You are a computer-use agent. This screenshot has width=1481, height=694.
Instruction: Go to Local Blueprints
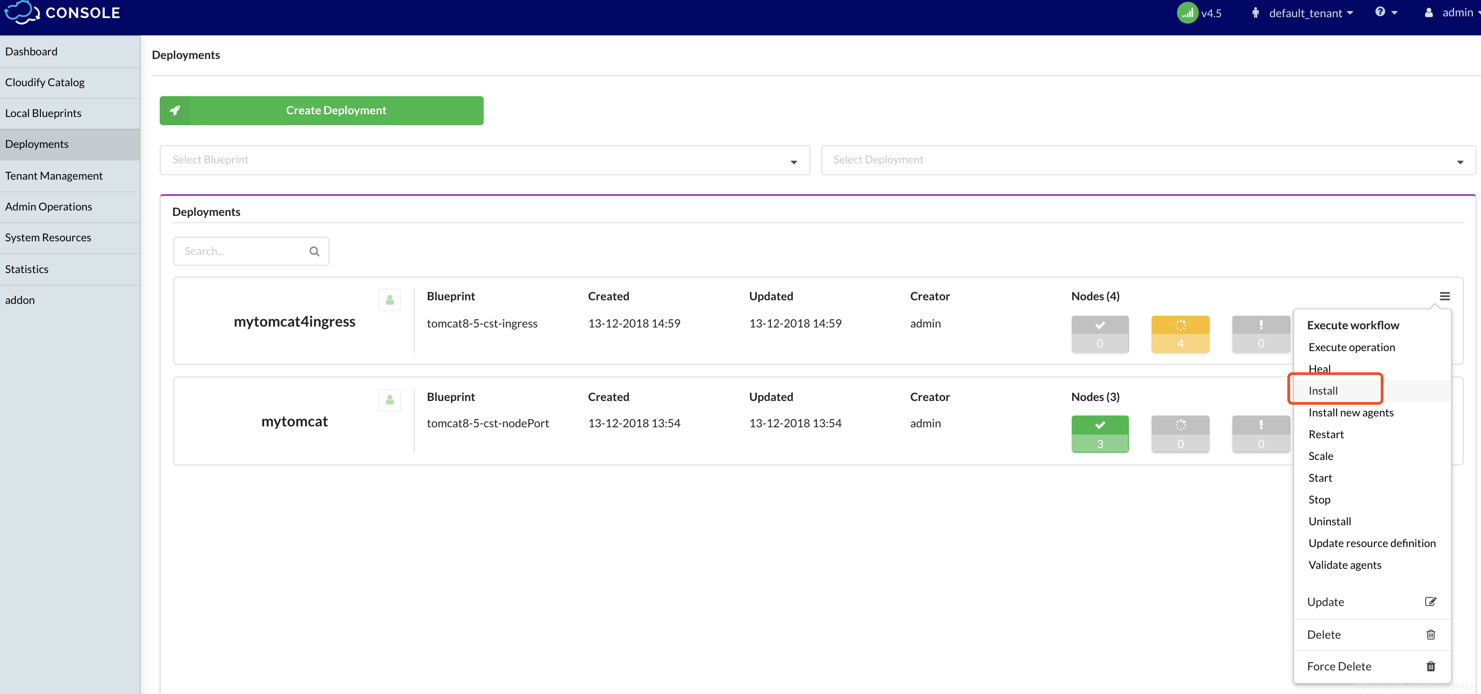click(x=70, y=114)
